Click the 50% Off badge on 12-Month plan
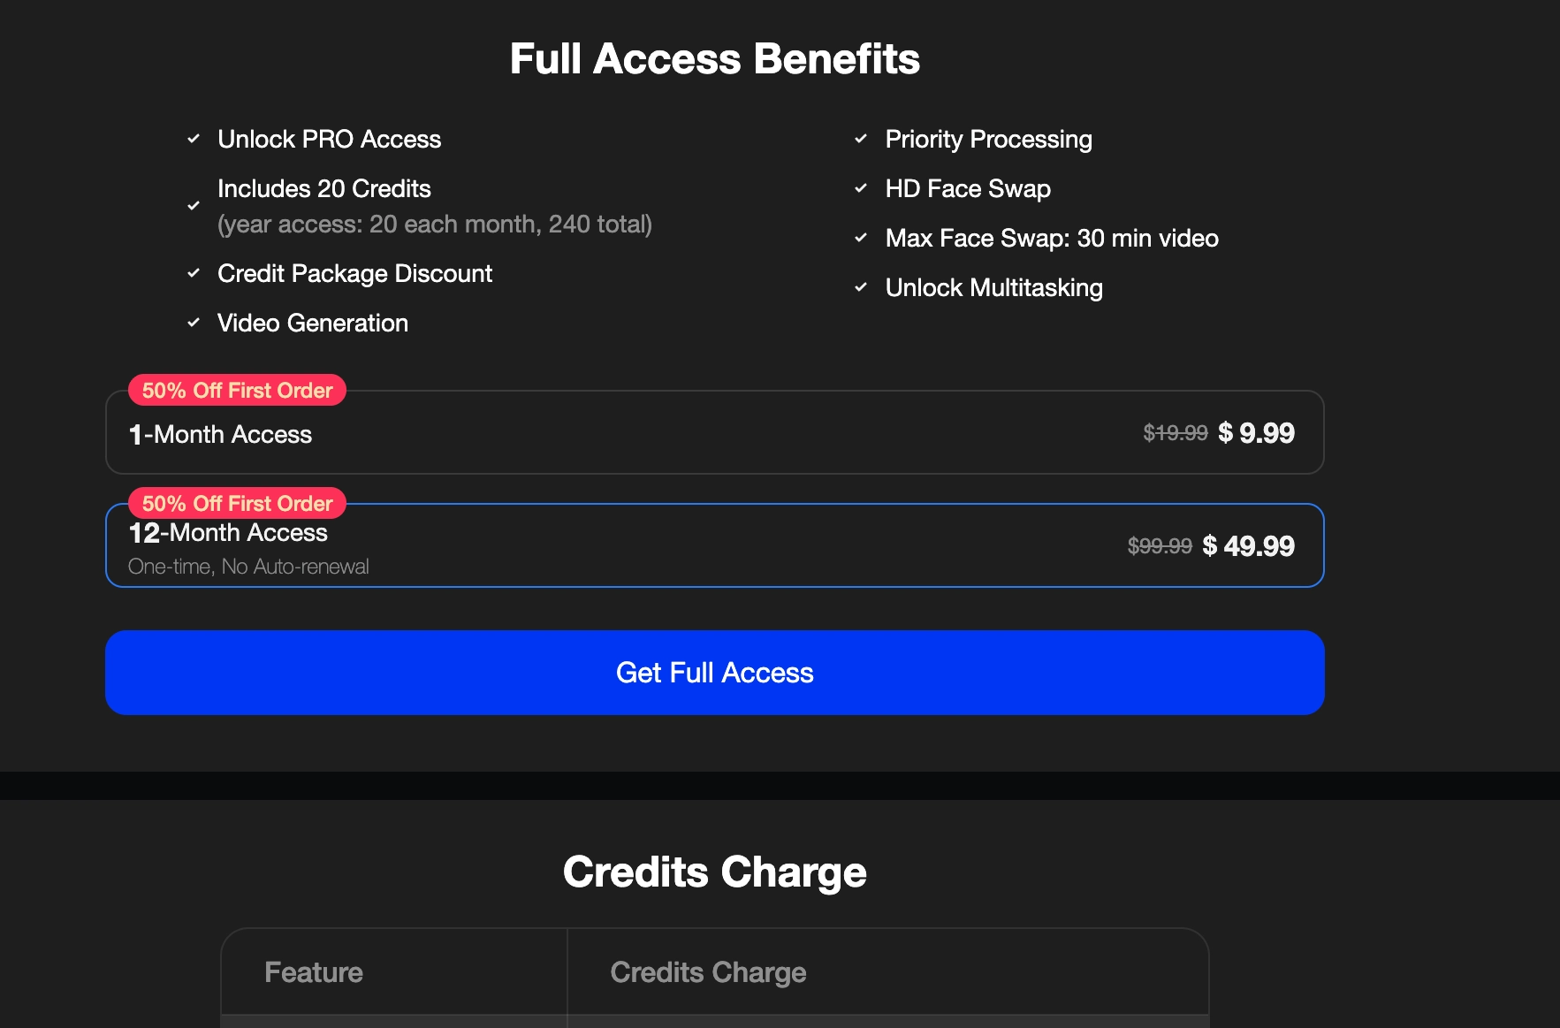This screenshot has height=1028, width=1560. pyautogui.click(x=236, y=503)
